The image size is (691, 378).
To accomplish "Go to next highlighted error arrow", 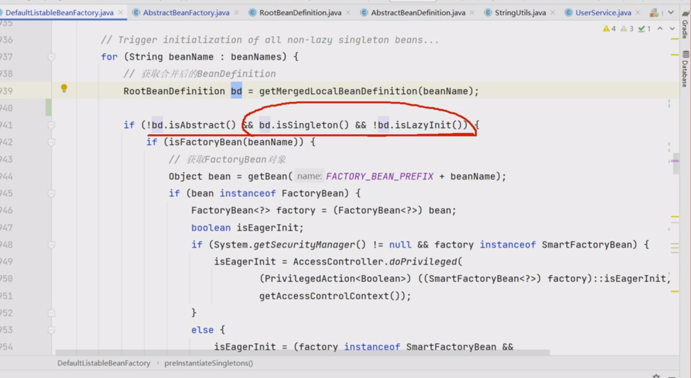I will [x=672, y=29].
